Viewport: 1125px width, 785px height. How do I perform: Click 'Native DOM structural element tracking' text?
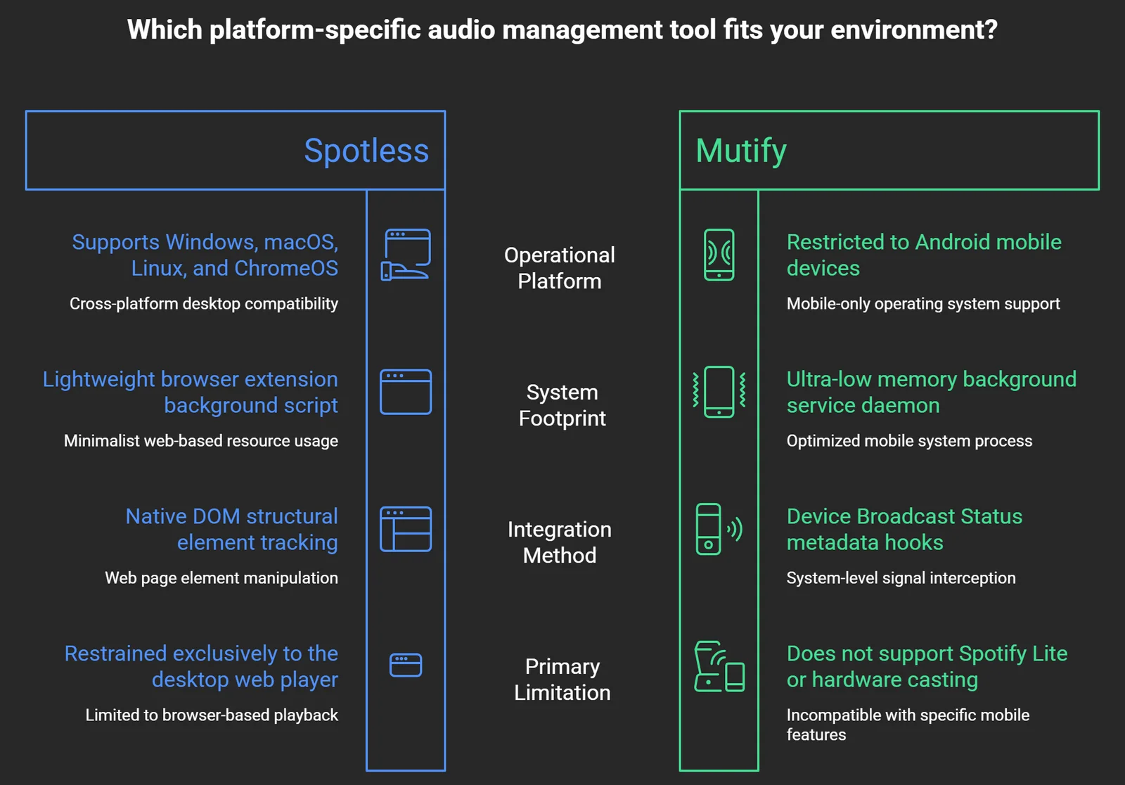(x=232, y=529)
